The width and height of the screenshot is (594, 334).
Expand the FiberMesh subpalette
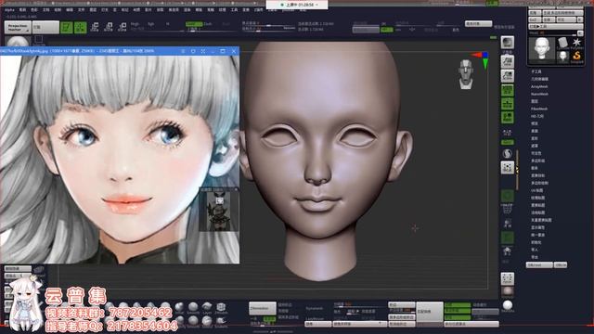click(539, 109)
